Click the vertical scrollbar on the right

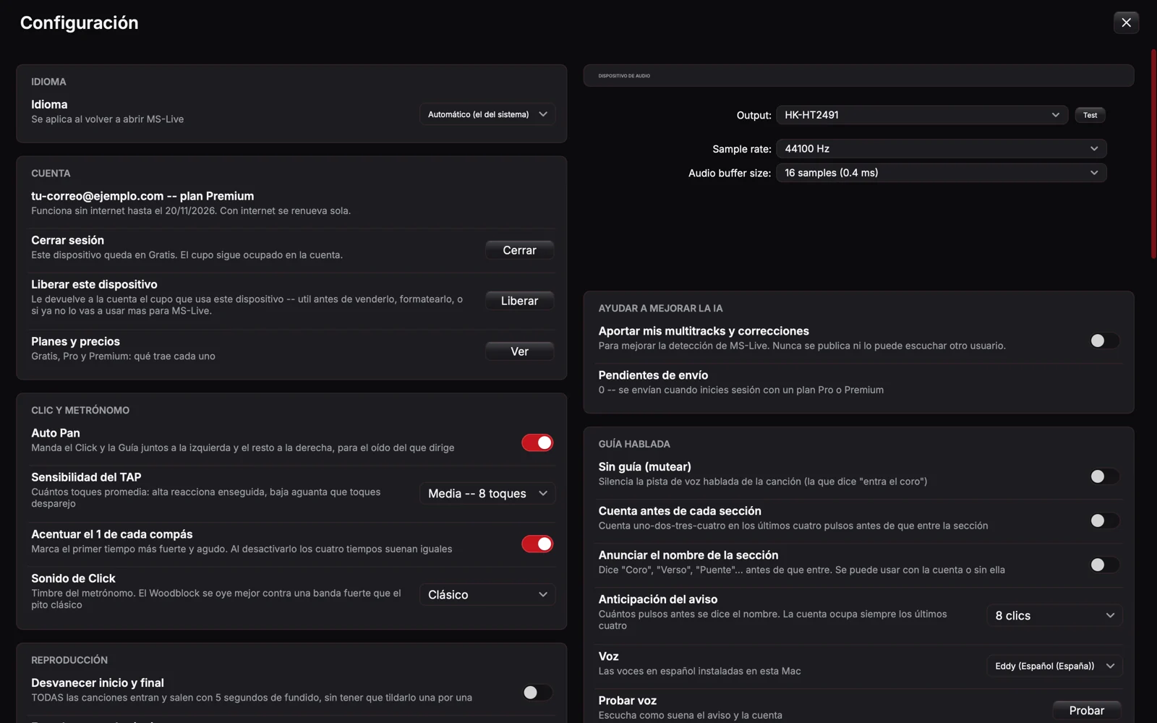coord(1153,153)
